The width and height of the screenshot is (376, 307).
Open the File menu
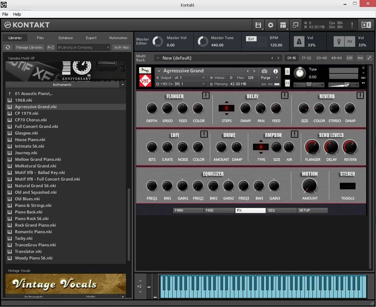coord(5,14)
